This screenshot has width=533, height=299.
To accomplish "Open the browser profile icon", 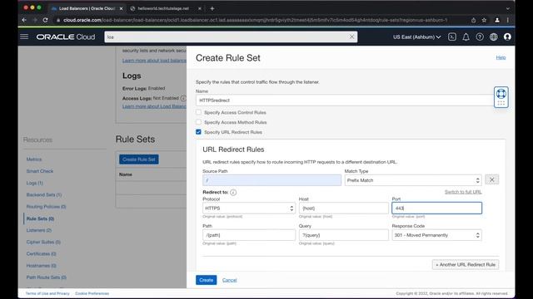I will tap(497, 20).
